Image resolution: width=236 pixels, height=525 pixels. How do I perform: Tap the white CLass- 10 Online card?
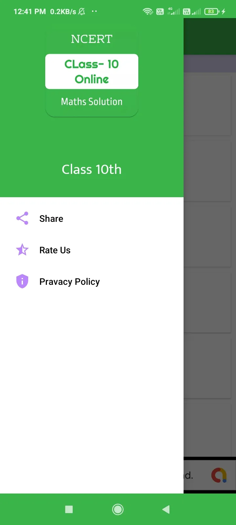point(92,72)
